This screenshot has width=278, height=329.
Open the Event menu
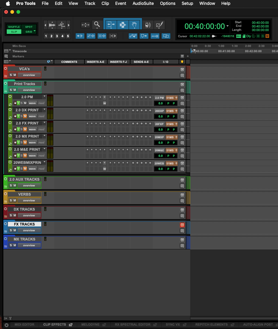(x=121, y=3)
